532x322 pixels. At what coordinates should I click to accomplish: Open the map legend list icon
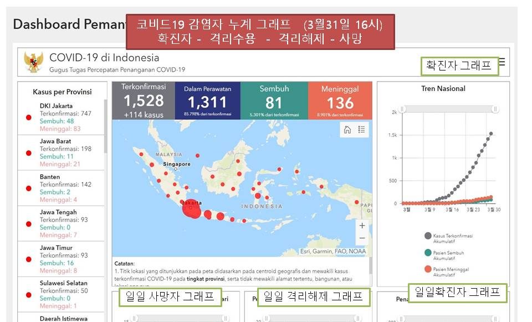click(x=361, y=130)
